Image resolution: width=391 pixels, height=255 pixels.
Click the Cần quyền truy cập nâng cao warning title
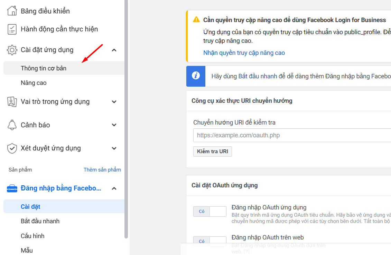point(295,20)
